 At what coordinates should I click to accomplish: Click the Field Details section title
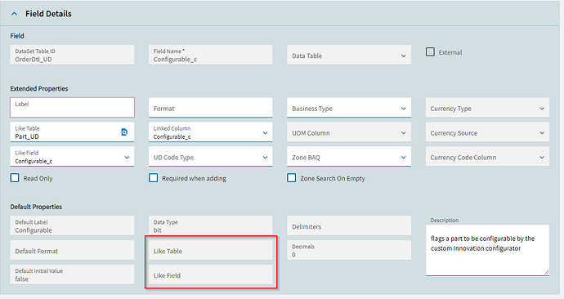pos(48,14)
